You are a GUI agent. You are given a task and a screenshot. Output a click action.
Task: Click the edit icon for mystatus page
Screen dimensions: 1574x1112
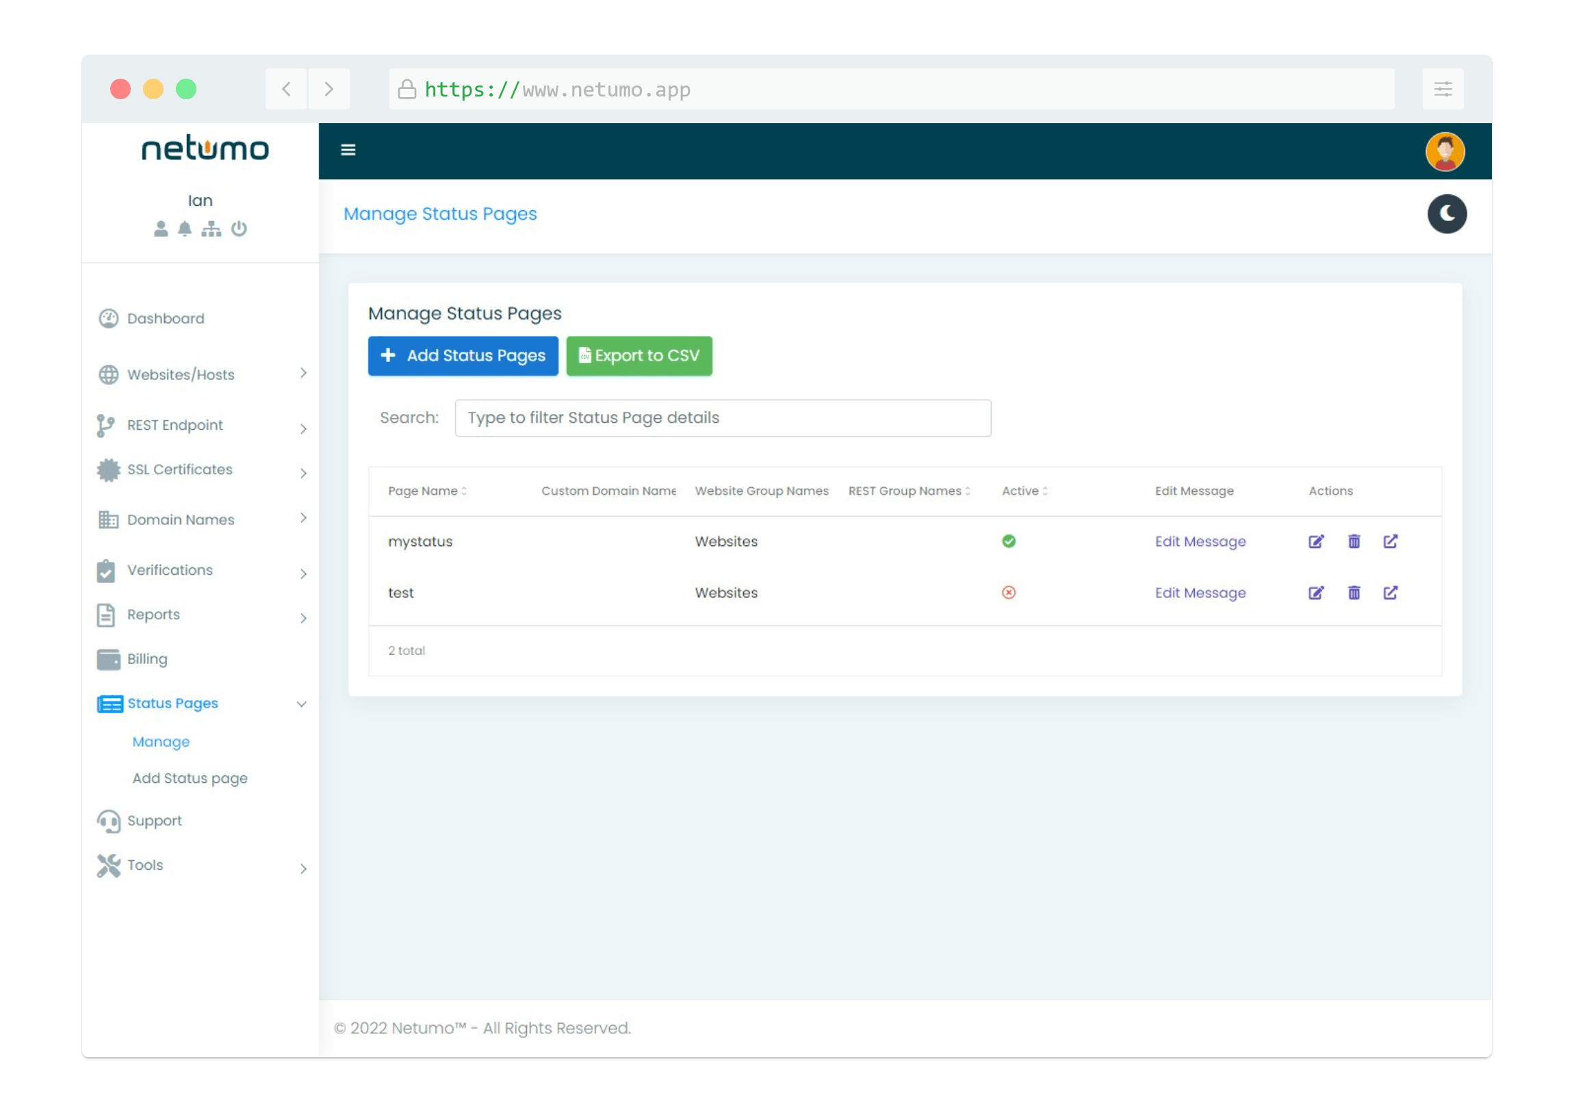click(1317, 541)
